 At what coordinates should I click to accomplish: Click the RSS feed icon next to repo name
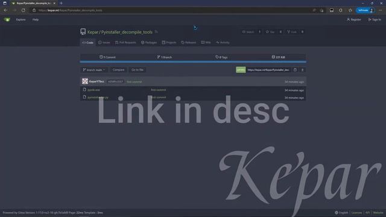[x=156, y=32]
